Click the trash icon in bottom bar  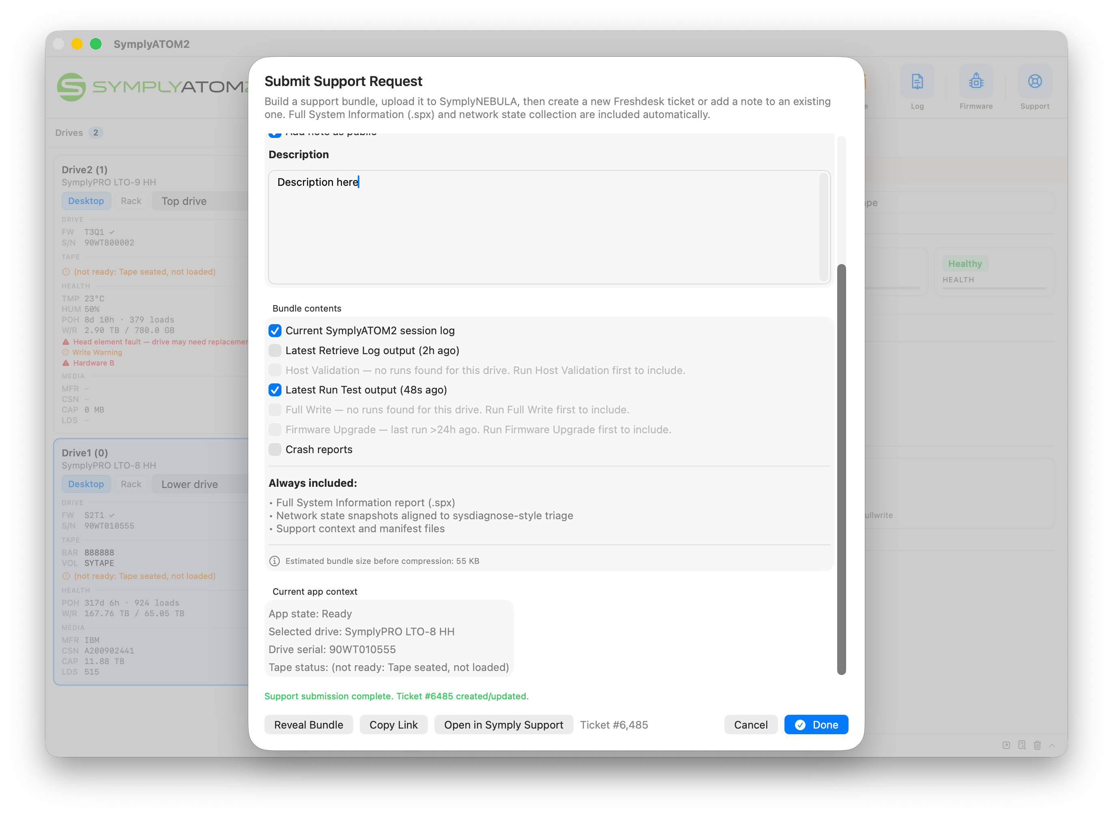pyautogui.click(x=1037, y=745)
